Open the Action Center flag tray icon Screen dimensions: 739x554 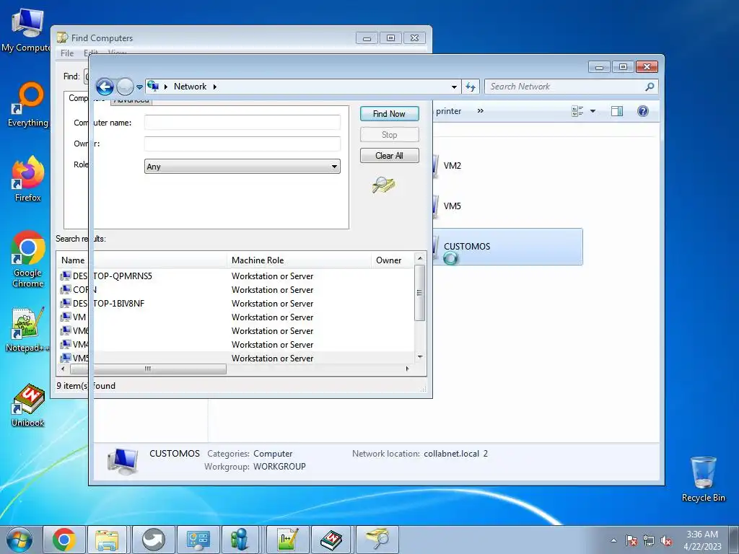[631, 540]
